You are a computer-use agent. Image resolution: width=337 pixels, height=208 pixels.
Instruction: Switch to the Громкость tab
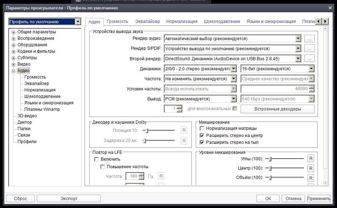(117, 22)
